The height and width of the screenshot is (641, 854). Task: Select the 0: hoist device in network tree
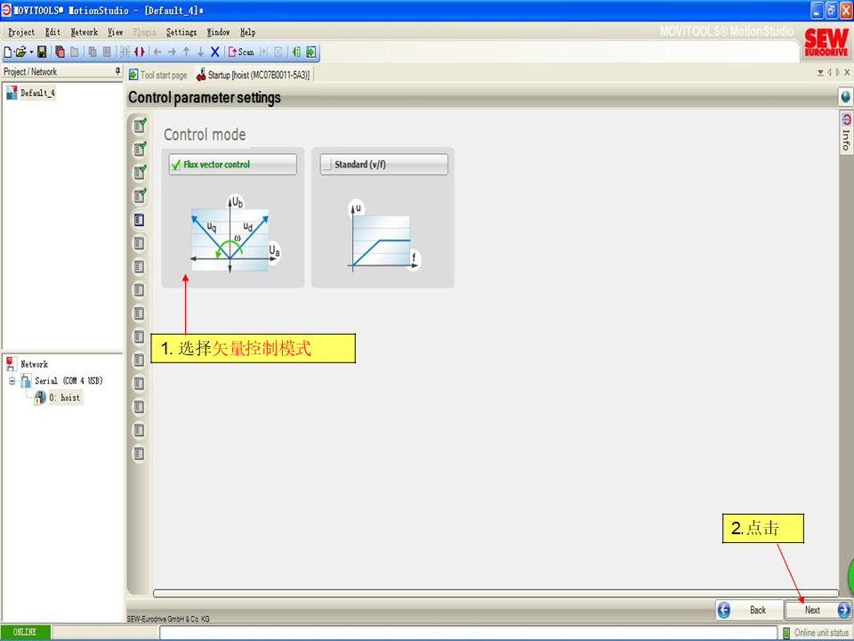(63, 398)
